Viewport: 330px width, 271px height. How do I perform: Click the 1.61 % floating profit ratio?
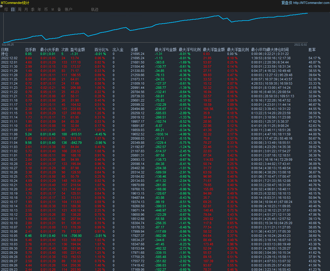coord(232,219)
